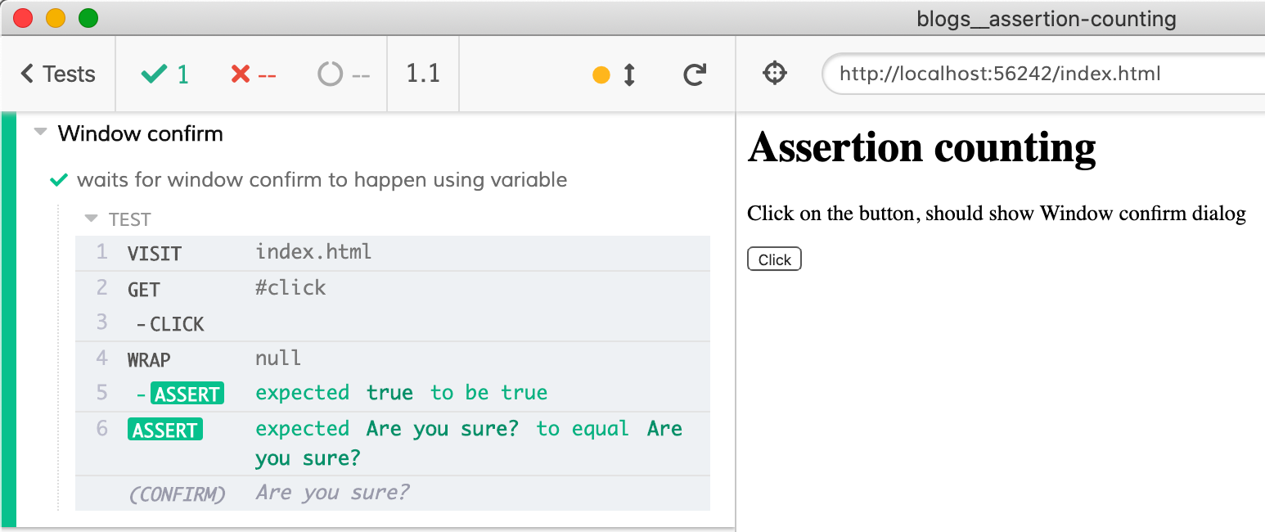This screenshot has height=532, width=1265.
Task: Click the selector playground crosshair icon
Action: pos(774,74)
